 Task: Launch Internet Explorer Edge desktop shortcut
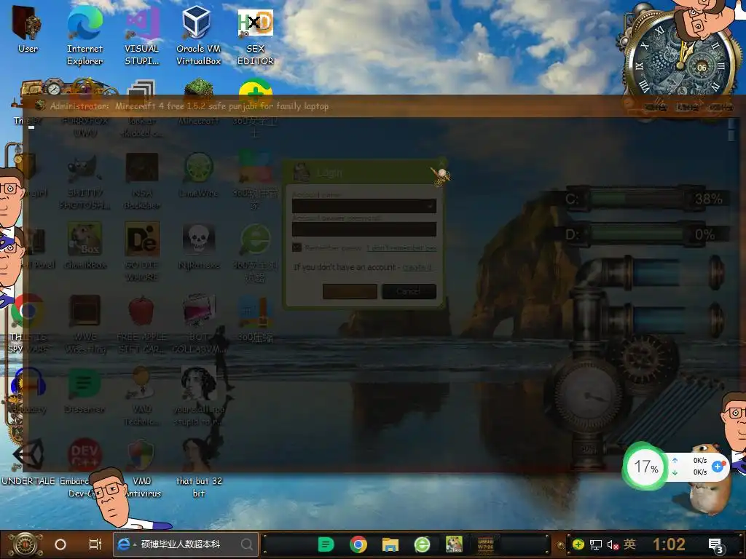85,36
